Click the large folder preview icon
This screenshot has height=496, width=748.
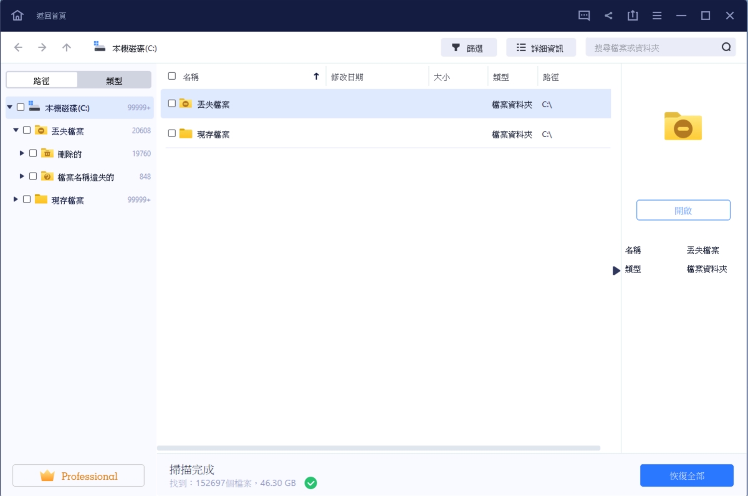coord(683,126)
